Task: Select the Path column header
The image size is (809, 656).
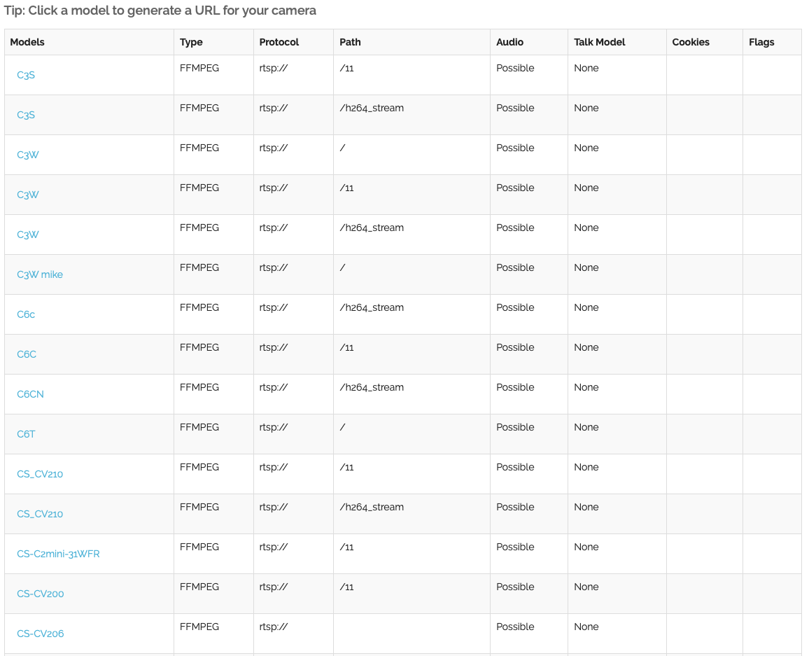Action: [x=350, y=42]
